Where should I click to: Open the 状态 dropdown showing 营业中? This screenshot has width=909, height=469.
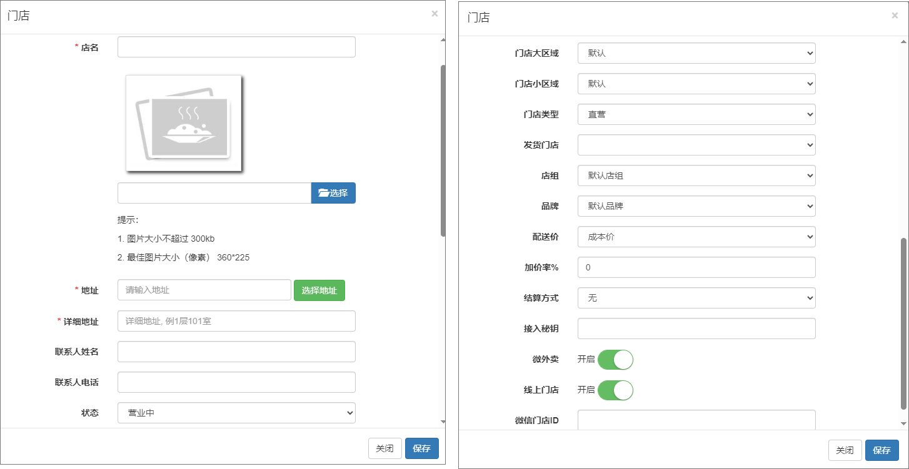pyautogui.click(x=236, y=413)
